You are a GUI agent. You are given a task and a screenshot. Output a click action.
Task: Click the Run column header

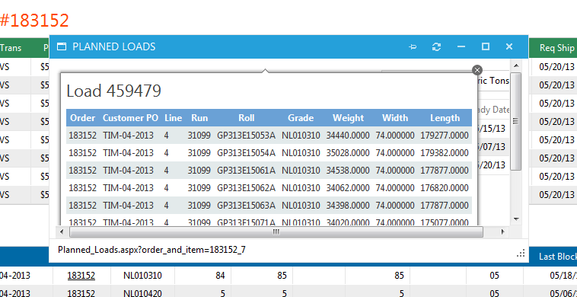click(x=199, y=118)
